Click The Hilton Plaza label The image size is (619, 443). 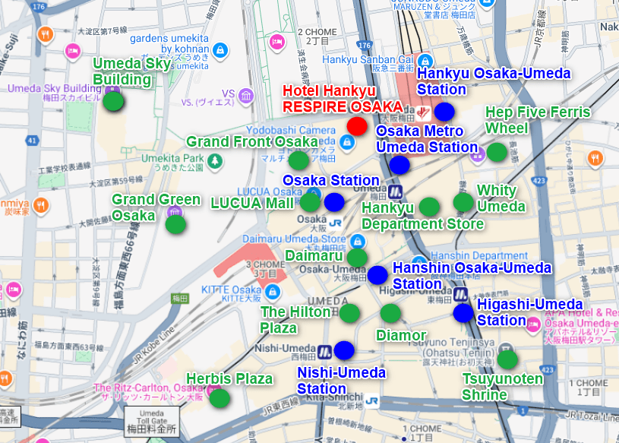coord(295,320)
